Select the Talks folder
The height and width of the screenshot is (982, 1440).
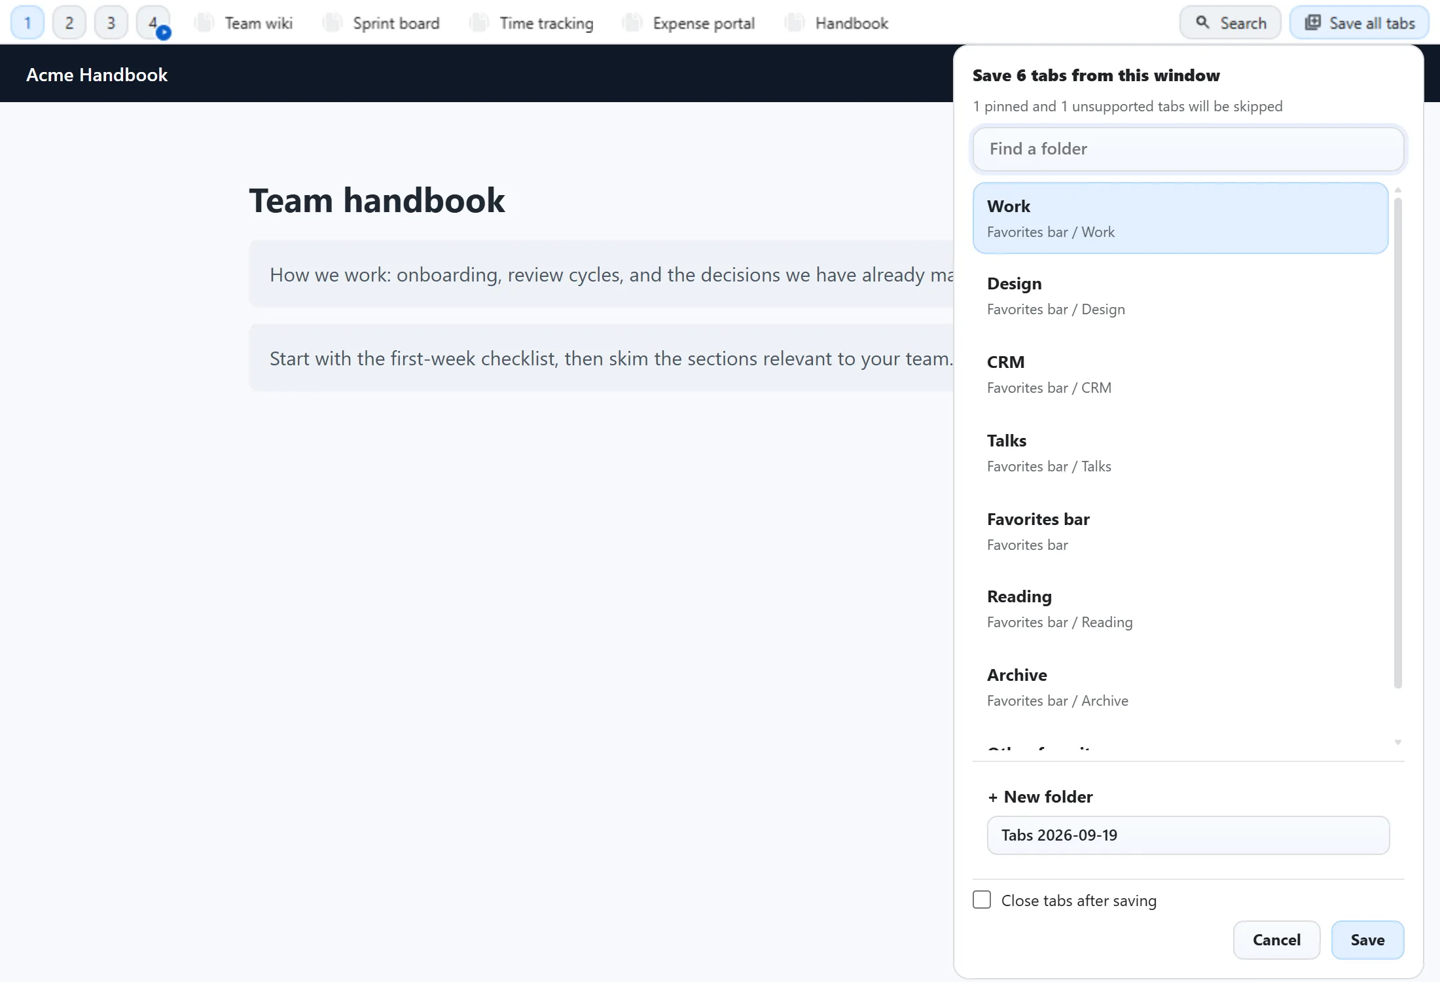click(x=1180, y=453)
